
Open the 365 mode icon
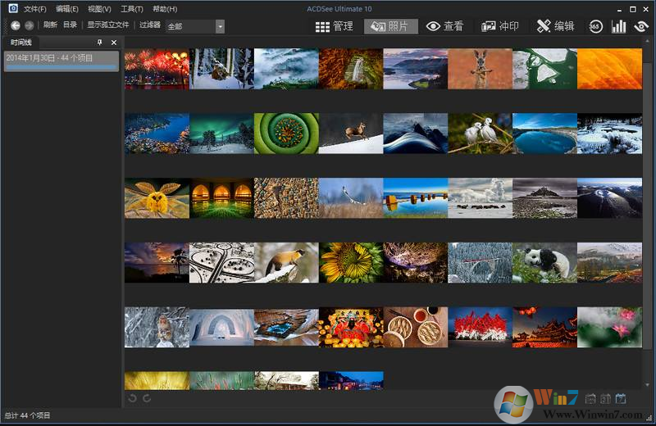pyautogui.click(x=595, y=26)
